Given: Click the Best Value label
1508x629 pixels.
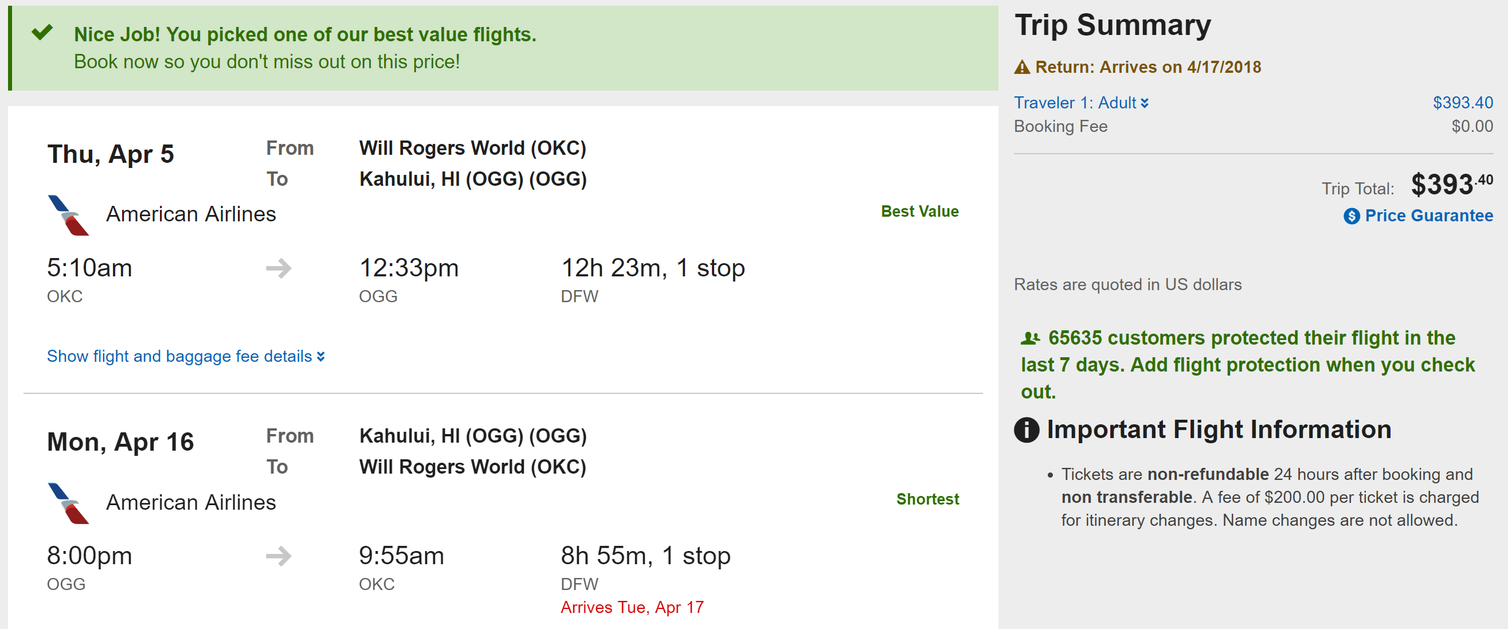Looking at the screenshot, I should point(919,212).
